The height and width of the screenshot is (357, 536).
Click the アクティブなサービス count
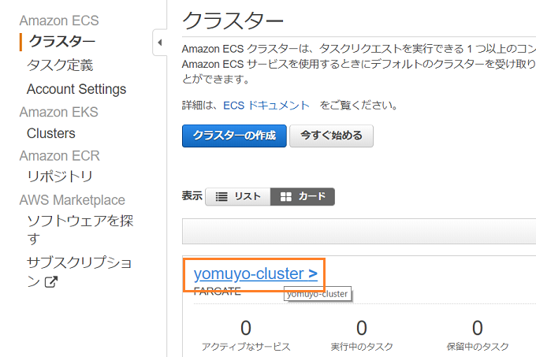pos(246,328)
